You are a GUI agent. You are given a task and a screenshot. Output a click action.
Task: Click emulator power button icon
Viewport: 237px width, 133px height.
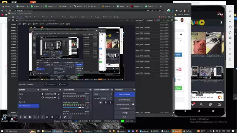coord(230,11)
